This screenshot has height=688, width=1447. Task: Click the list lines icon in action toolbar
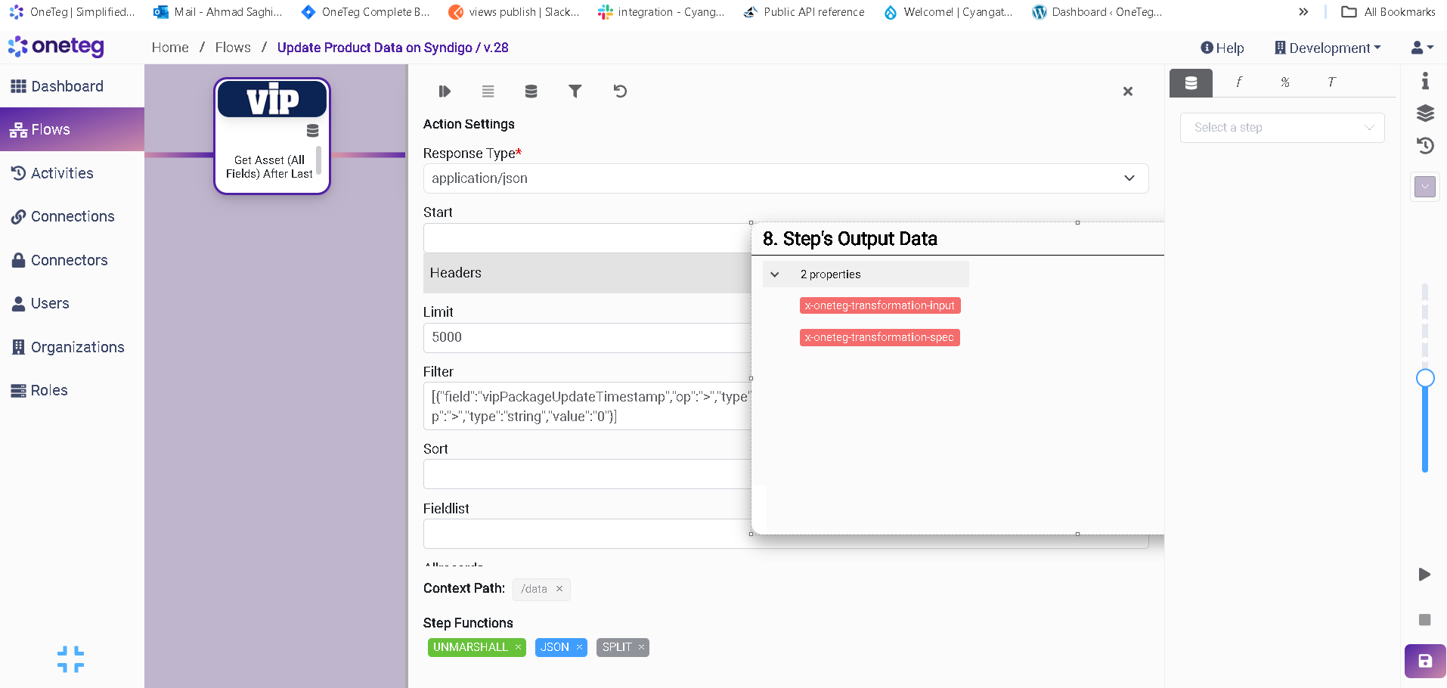click(488, 91)
